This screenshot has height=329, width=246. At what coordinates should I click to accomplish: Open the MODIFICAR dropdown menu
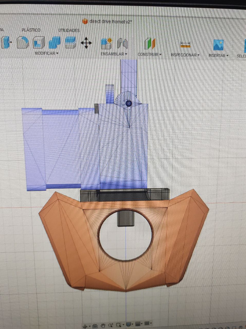(47, 53)
